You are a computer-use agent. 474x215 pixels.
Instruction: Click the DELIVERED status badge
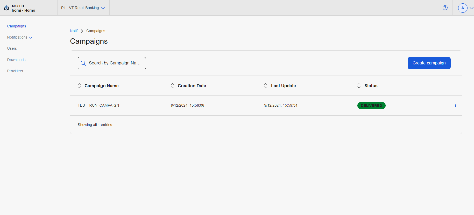[371, 106]
